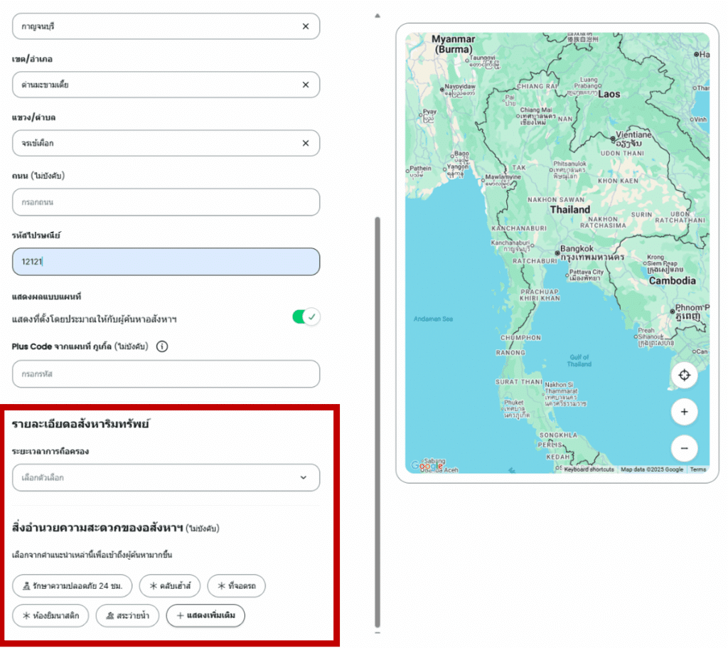728x648 pixels.
Task: Select the คลับเฮ้าส์ amenity chip
Action: pyautogui.click(x=170, y=587)
